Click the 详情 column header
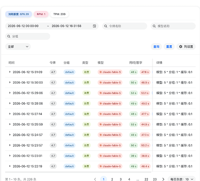200x181 pixels. pyautogui.click(x=159, y=63)
